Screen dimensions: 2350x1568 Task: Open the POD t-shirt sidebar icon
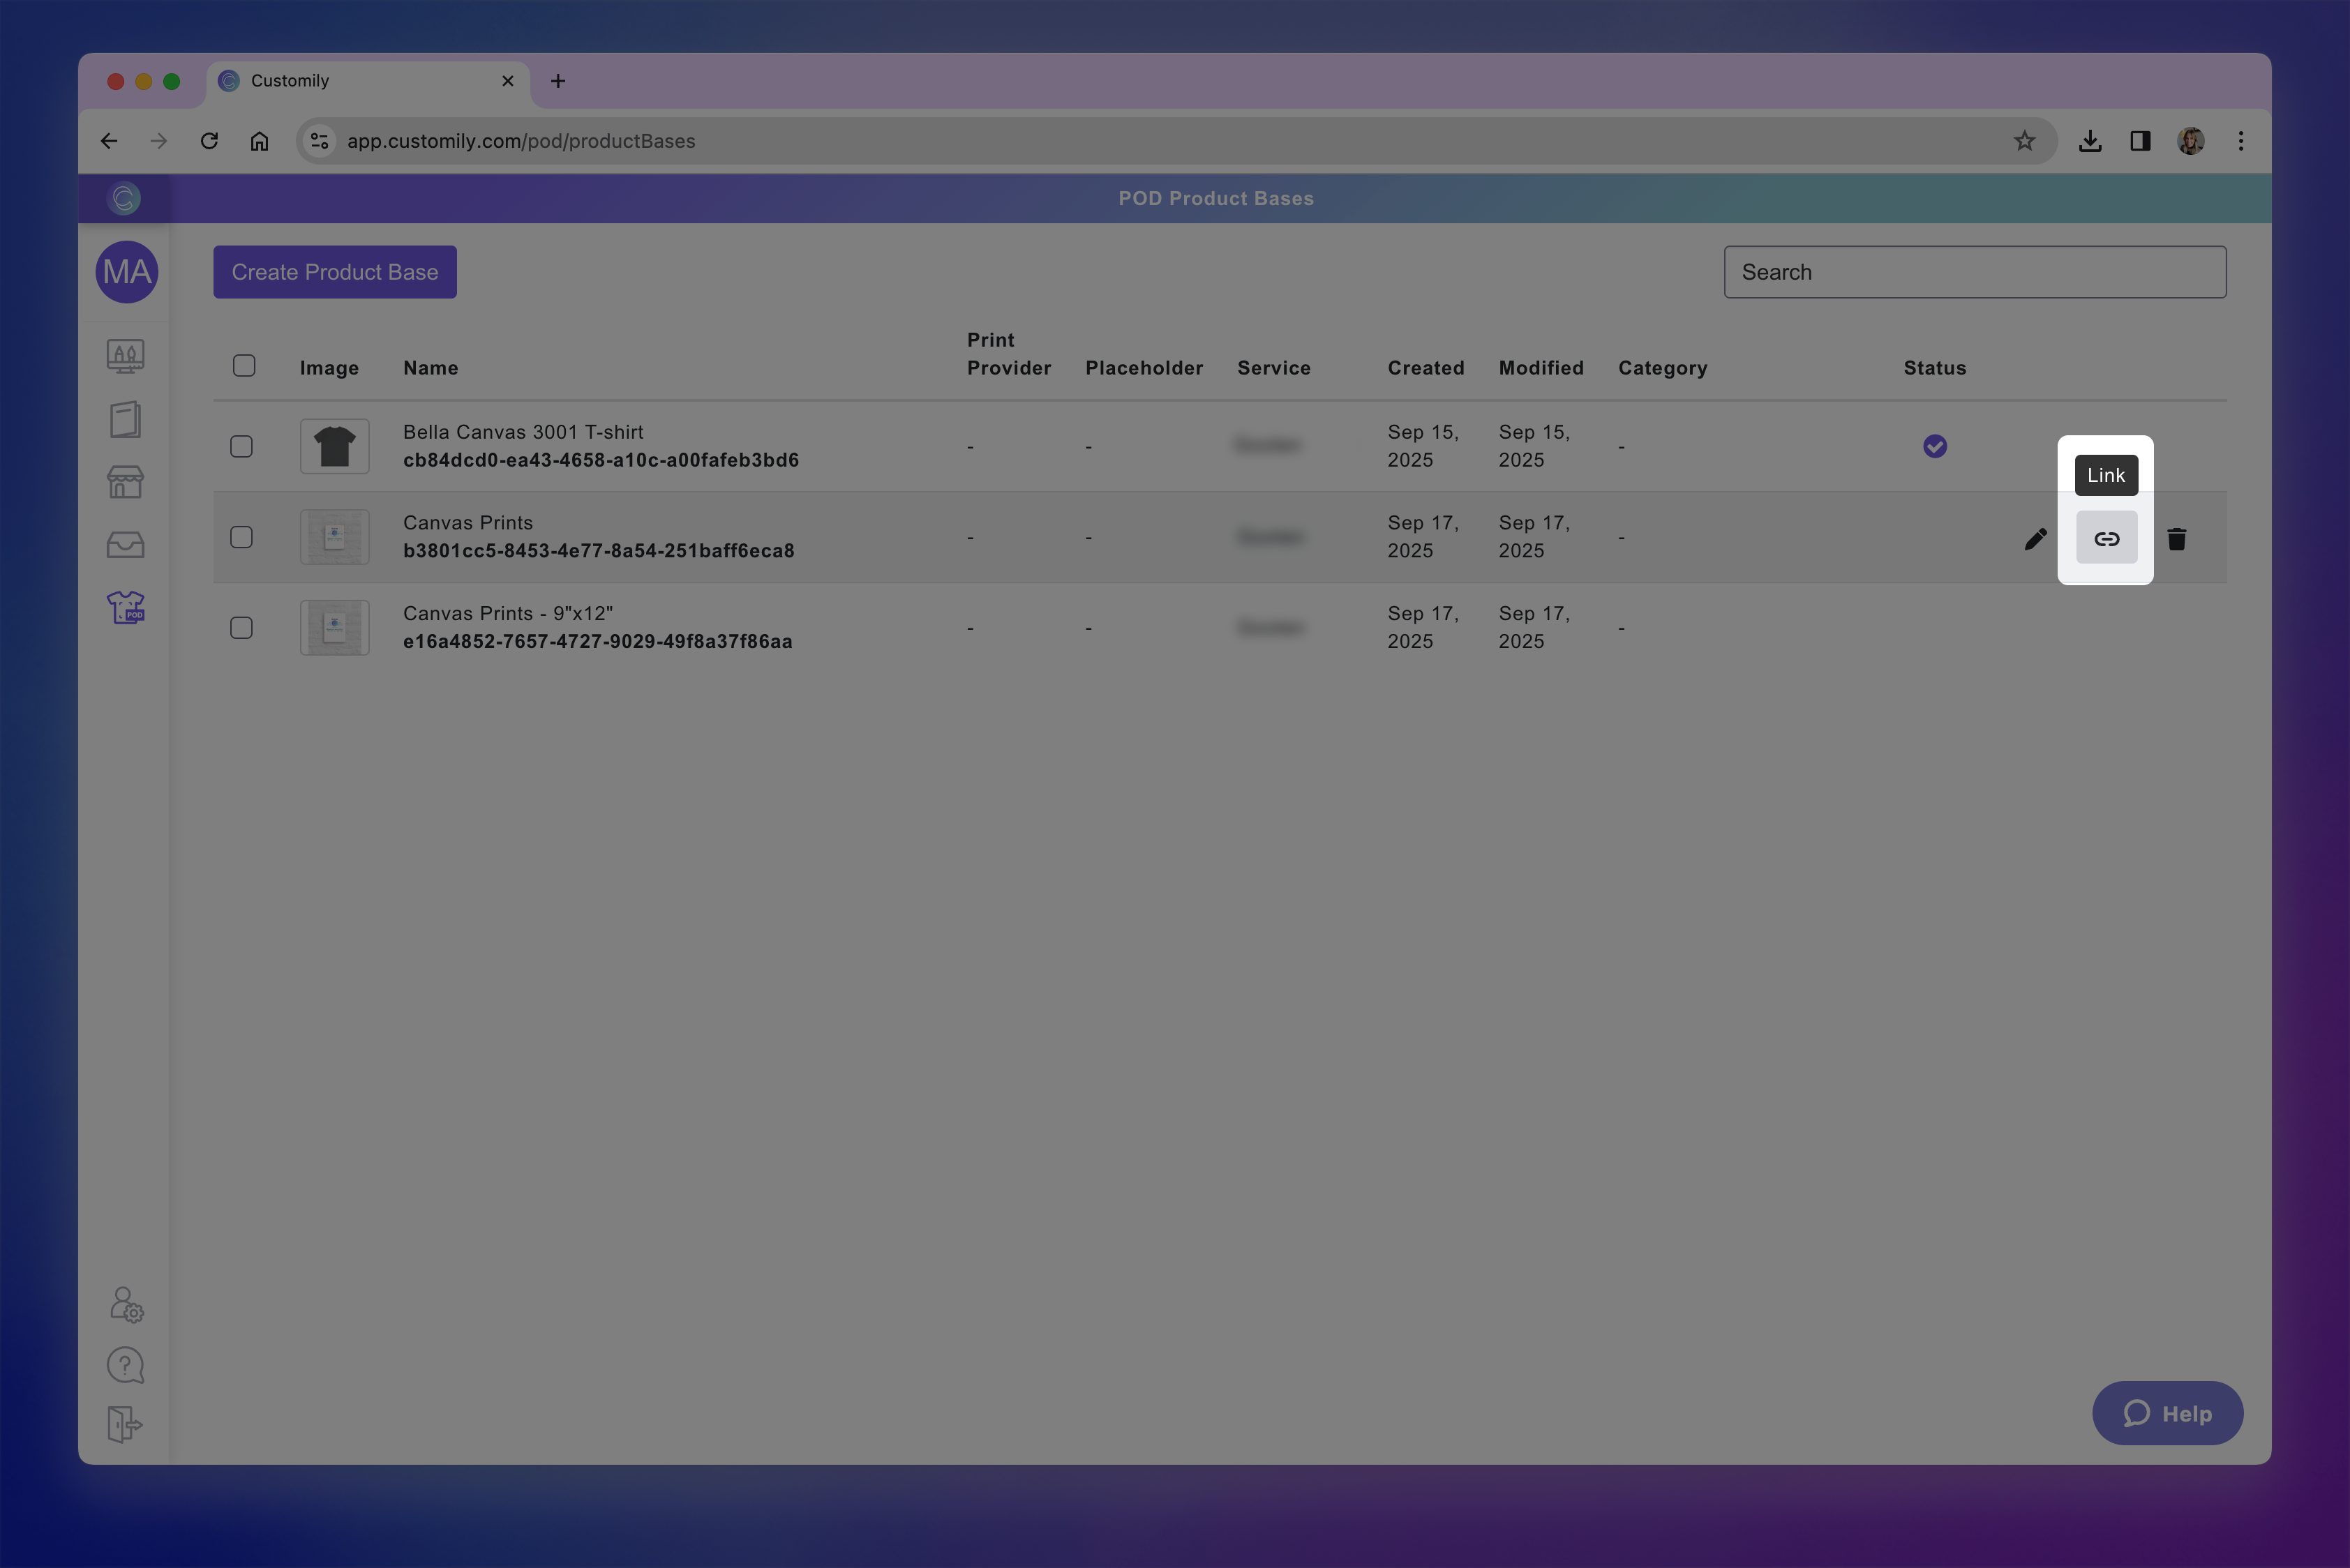click(126, 607)
